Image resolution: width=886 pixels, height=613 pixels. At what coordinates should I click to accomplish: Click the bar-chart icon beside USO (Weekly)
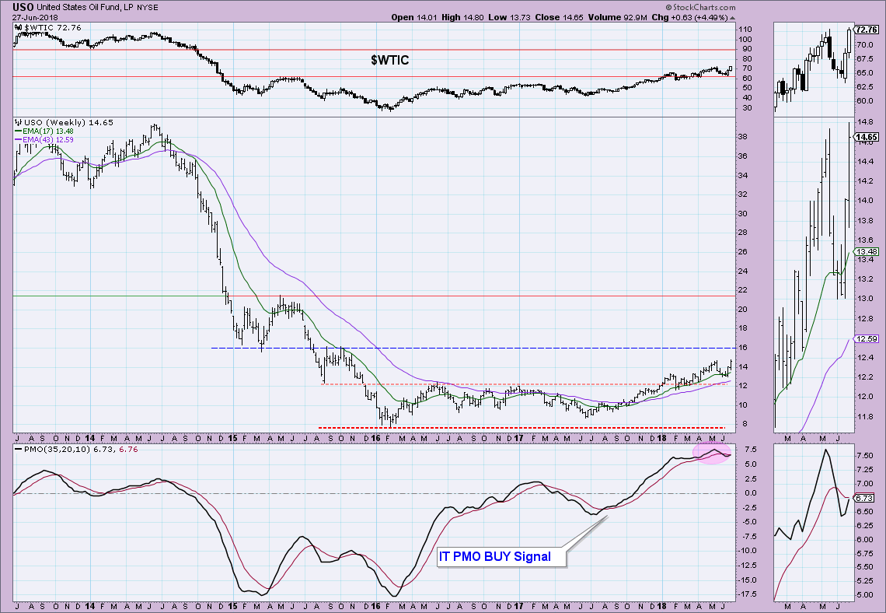(x=19, y=122)
